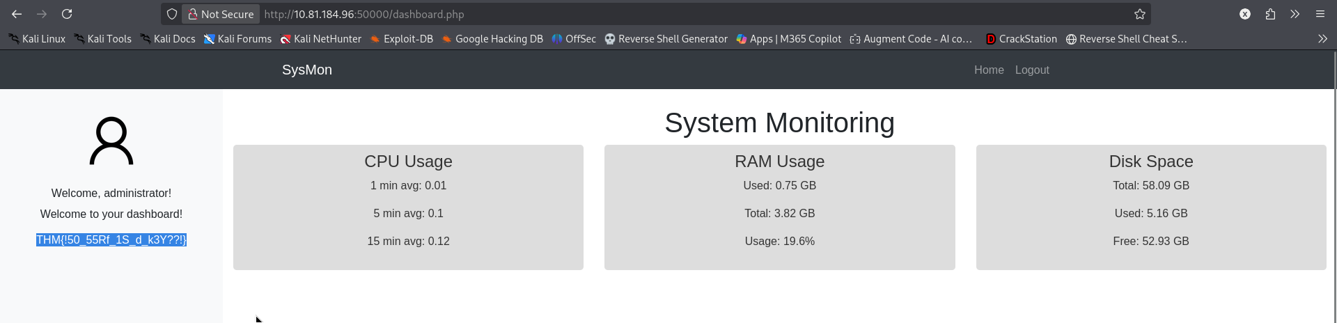The image size is (1337, 323).
Task: Click the 1 min avg: 0.01 value
Action: [x=408, y=185]
